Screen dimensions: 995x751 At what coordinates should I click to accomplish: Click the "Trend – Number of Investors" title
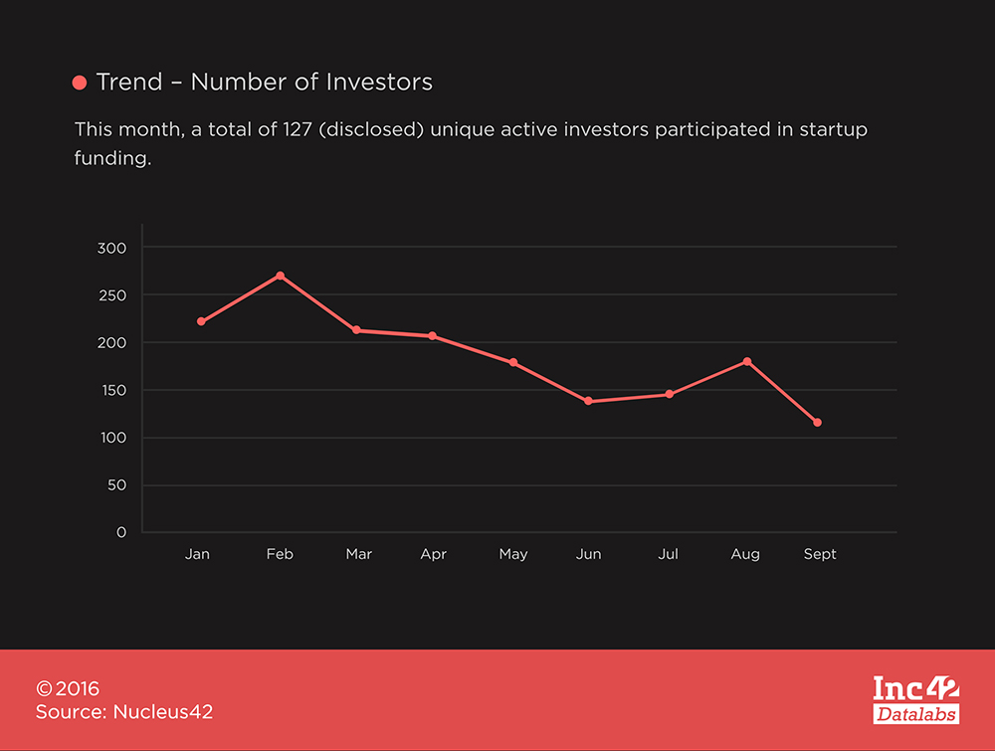click(x=264, y=83)
